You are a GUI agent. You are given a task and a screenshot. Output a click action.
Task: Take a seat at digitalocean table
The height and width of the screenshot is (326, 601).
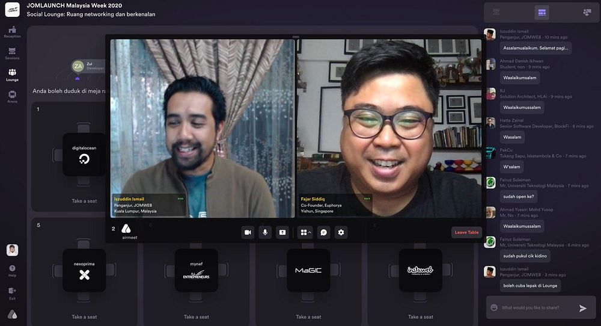(x=84, y=201)
